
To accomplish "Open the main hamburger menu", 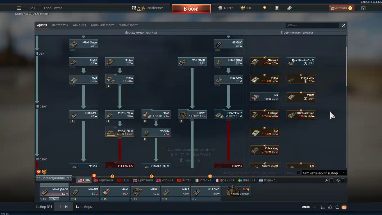I will pos(19,8).
